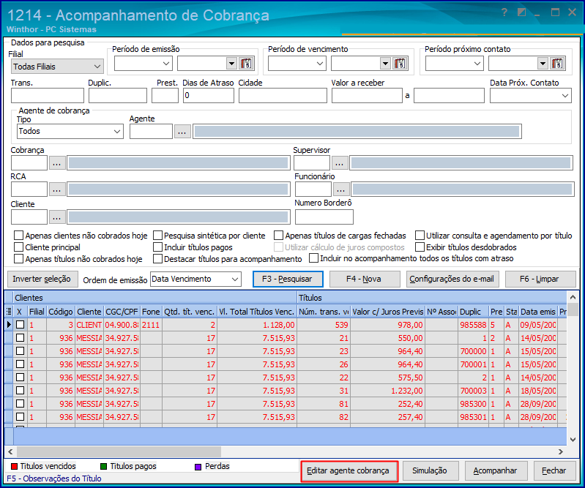Open calendar icon for Período de emissão

(x=246, y=64)
